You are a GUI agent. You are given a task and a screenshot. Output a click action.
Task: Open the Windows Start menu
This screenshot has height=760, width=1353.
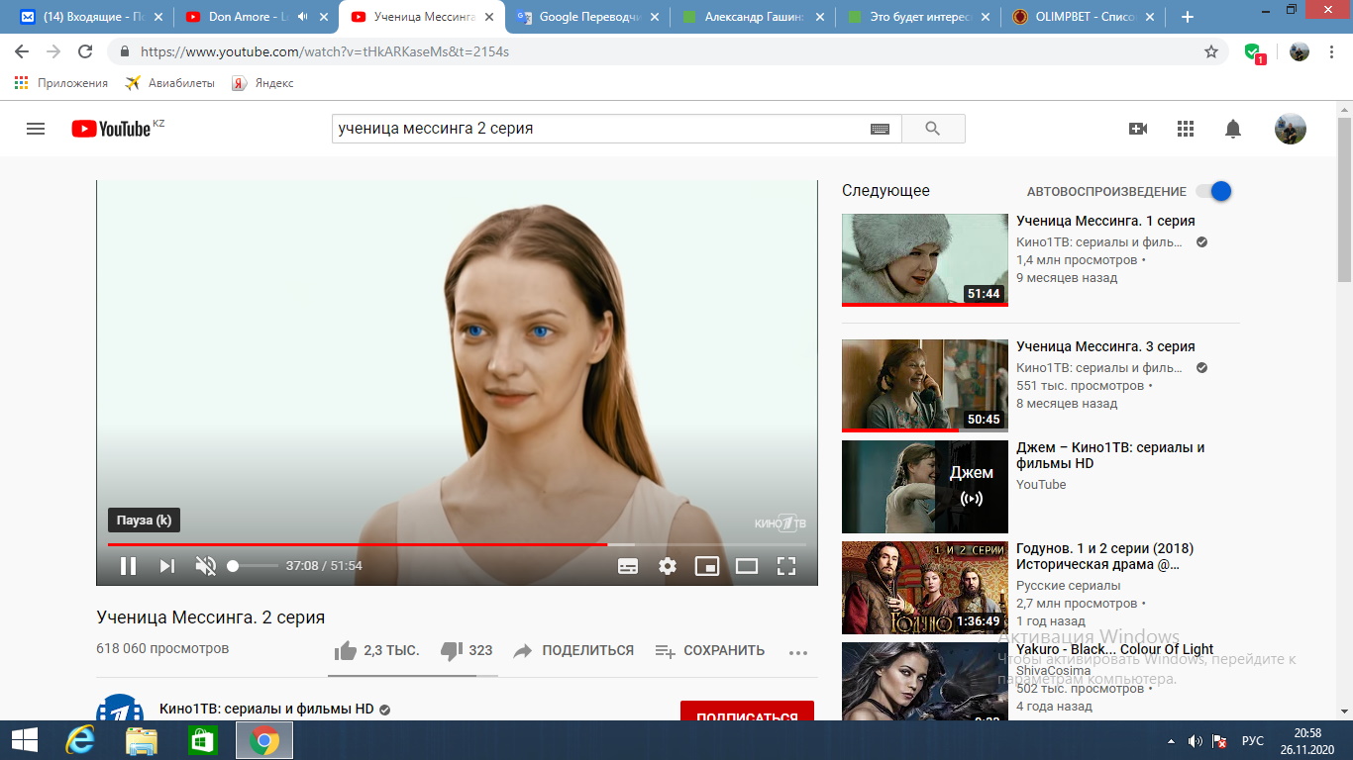click(x=24, y=740)
